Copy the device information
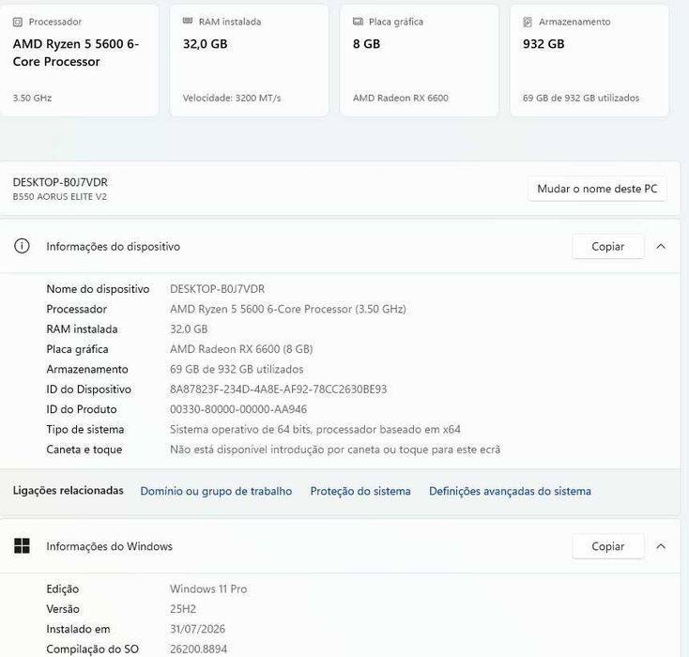Viewport: 689px width, 657px height. [607, 247]
